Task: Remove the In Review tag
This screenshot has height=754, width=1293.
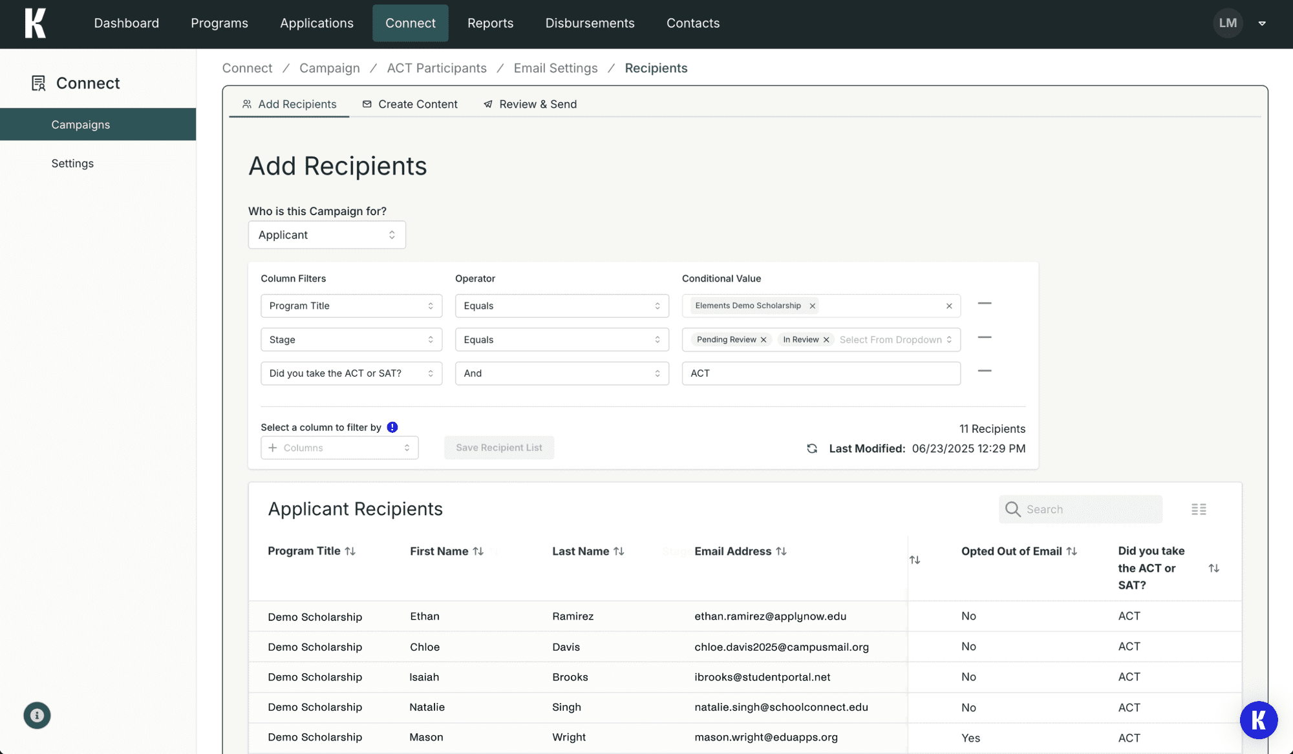Action: click(x=826, y=340)
